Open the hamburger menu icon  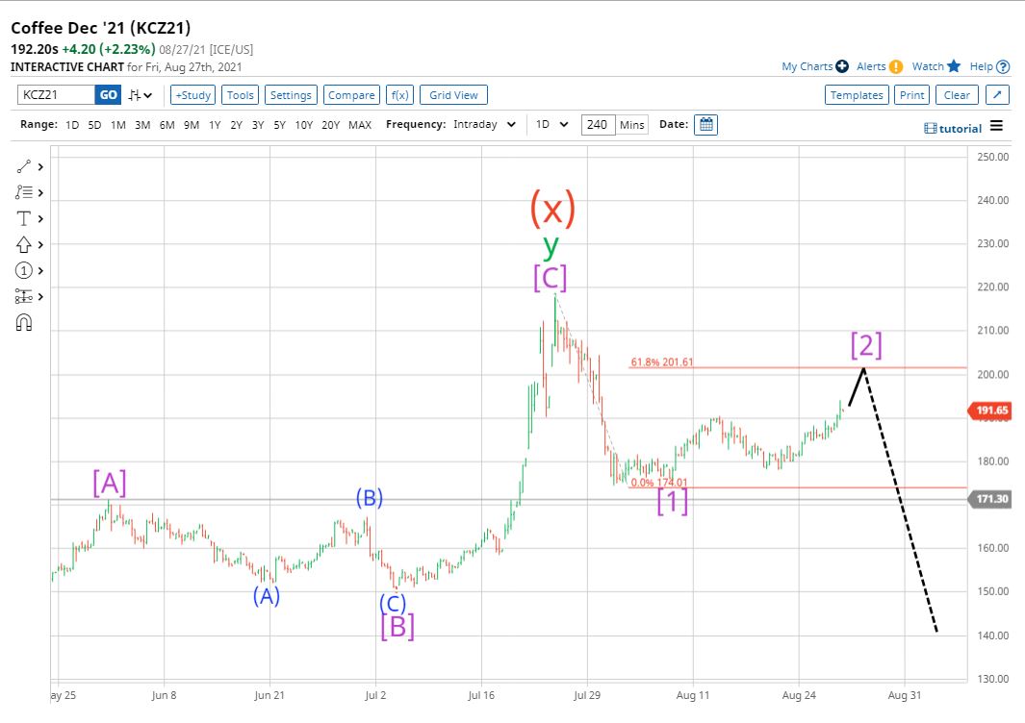(996, 125)
